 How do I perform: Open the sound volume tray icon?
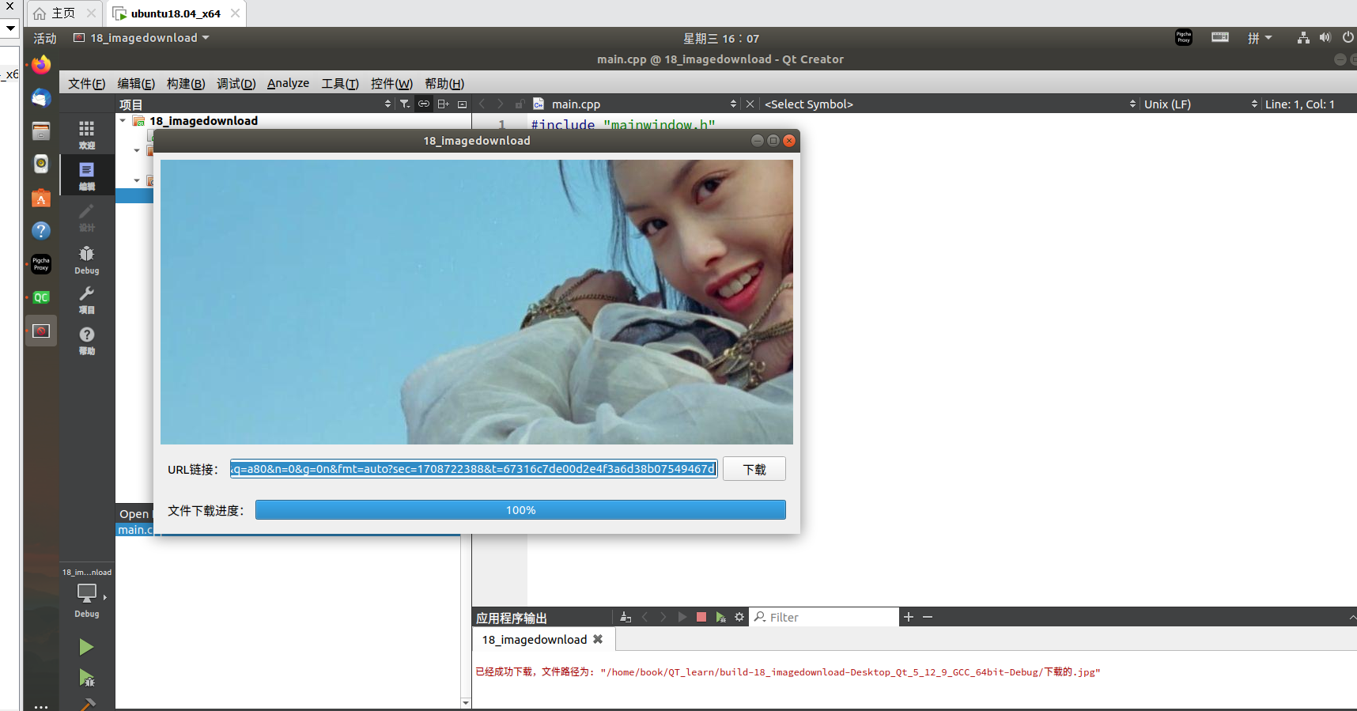(1325, 38)
